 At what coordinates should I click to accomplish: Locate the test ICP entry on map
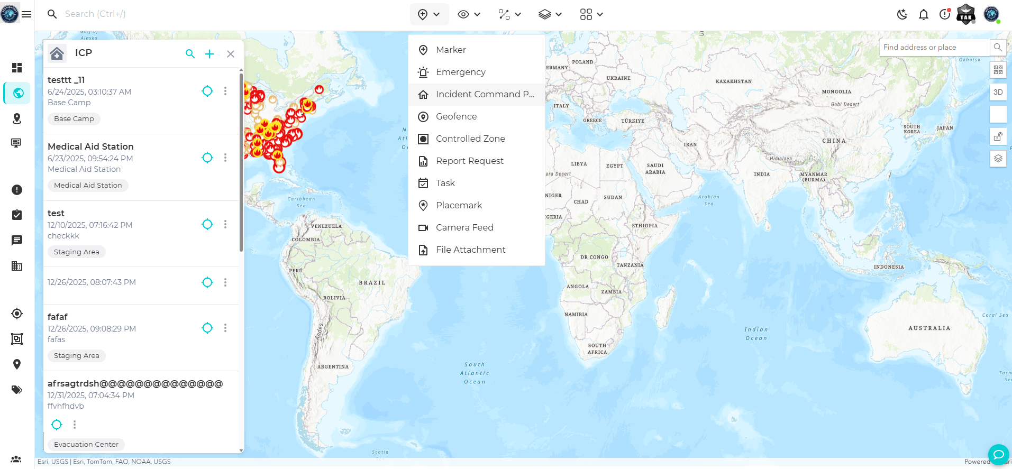[x=207, y=224]
